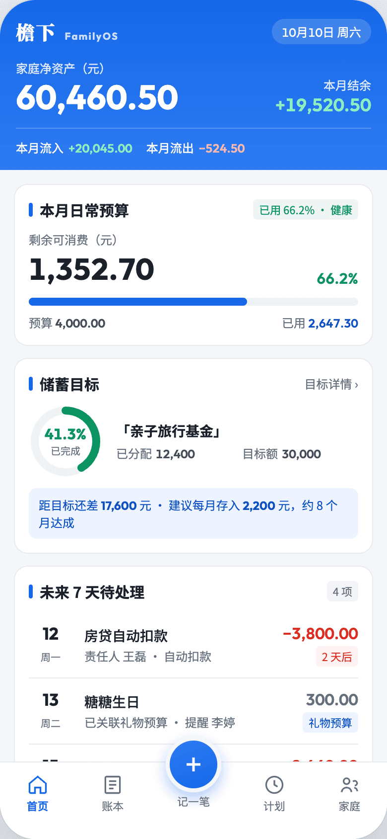Open the 房贷自动扣款 item
This screenshot has height=839, width=387.
[x=193, y=645]
